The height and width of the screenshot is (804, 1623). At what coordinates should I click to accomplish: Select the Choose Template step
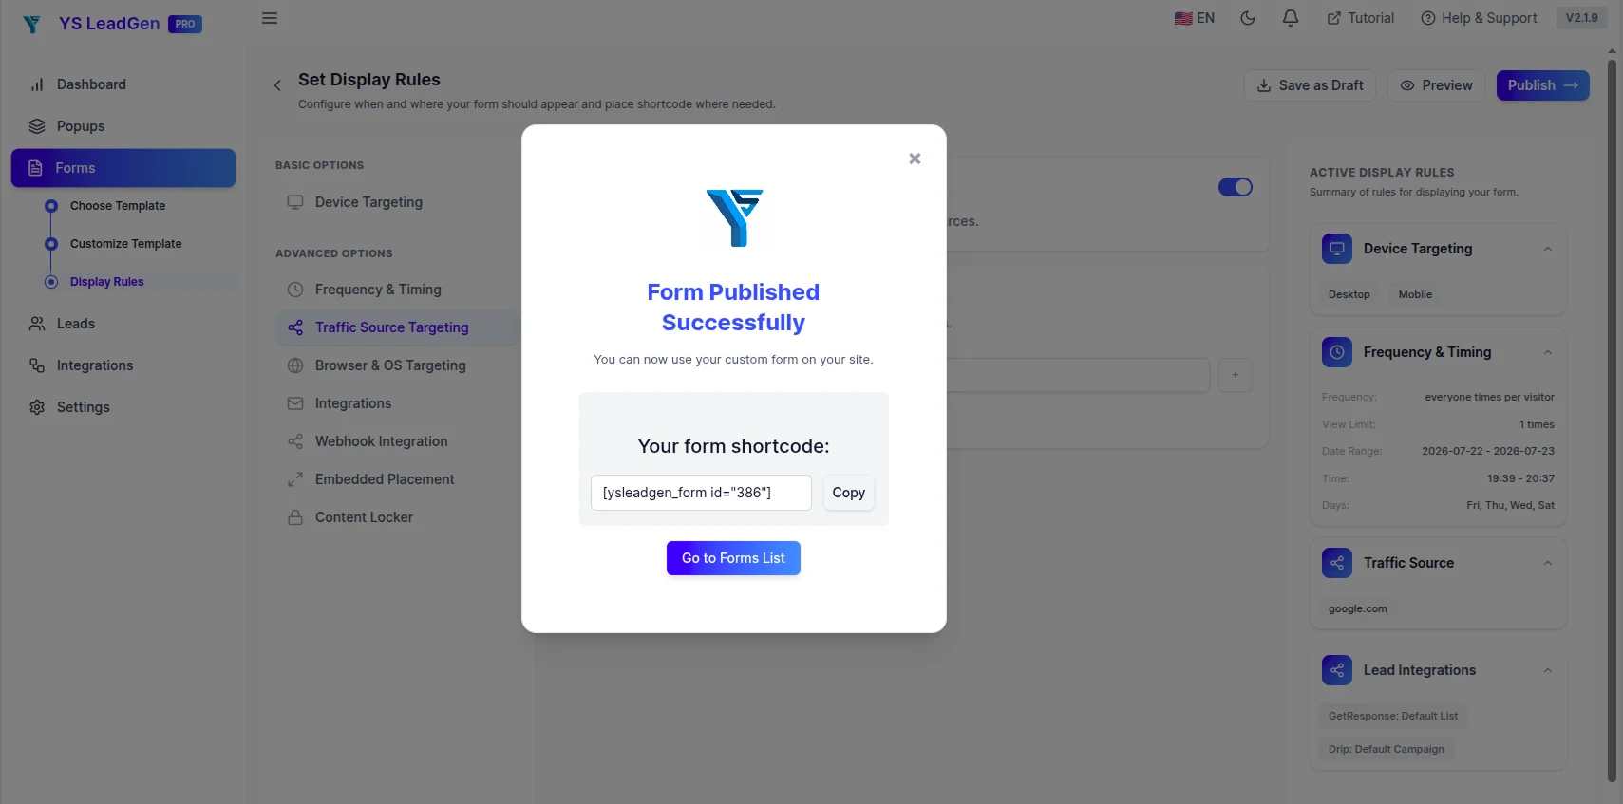[x=118, y=206]
